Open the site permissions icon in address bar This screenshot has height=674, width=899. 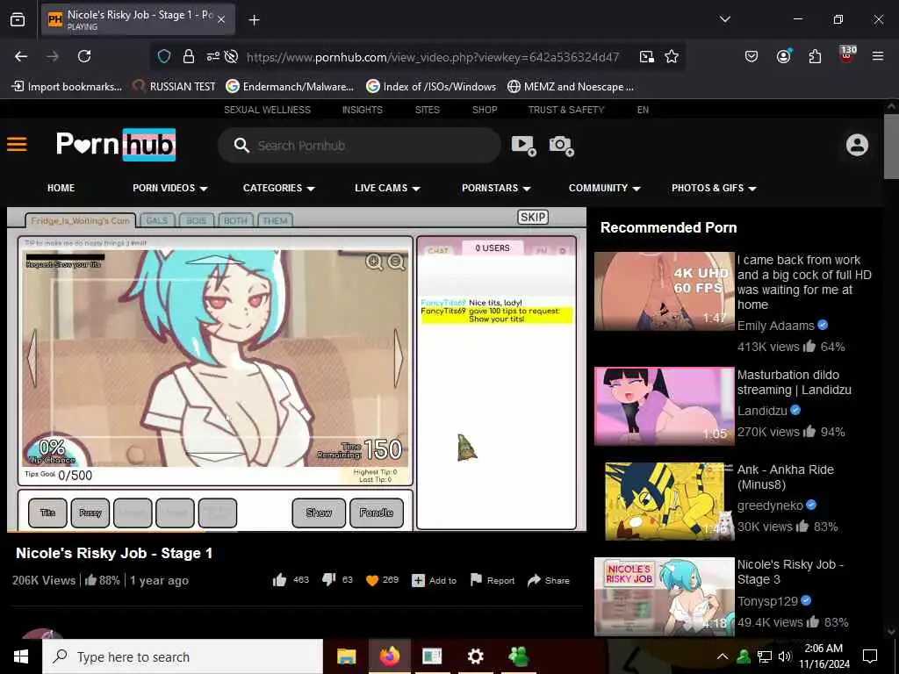[212, 56]
